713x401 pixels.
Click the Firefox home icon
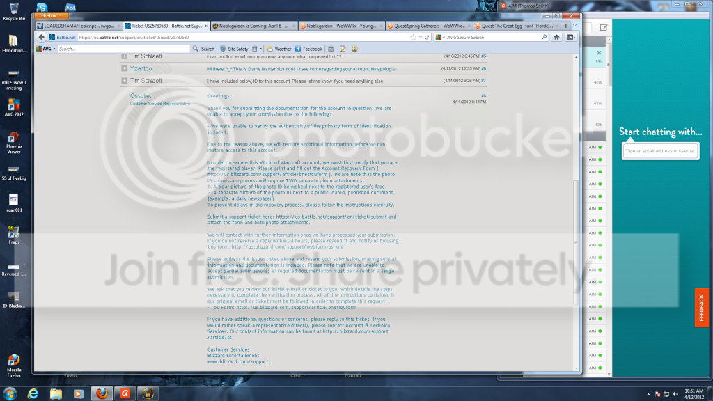[556, 38]
